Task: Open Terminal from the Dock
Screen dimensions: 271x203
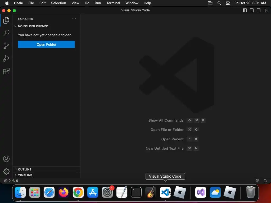Action: point(136,192)
